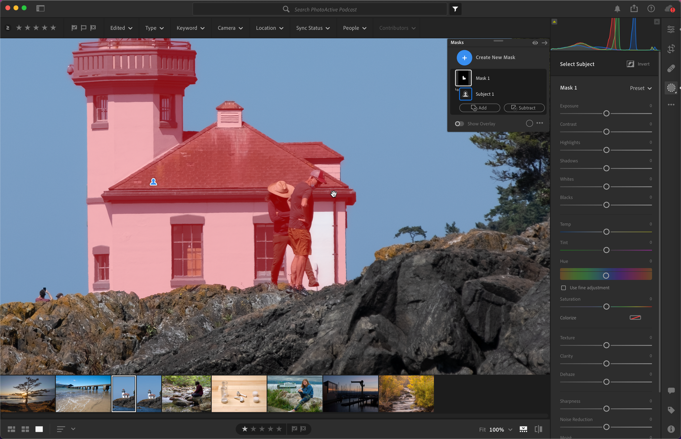Image resolution: width=681 pixels, height=439 pixels.
Task: Show the before/after compare view icon
Action: click(538, 429)
